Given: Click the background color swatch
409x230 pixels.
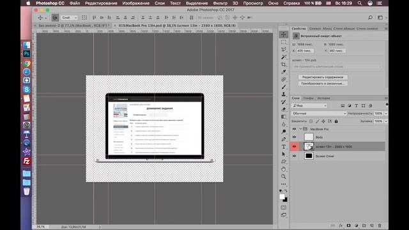Looking at the screenshot, I should click(x=286, y=200).
